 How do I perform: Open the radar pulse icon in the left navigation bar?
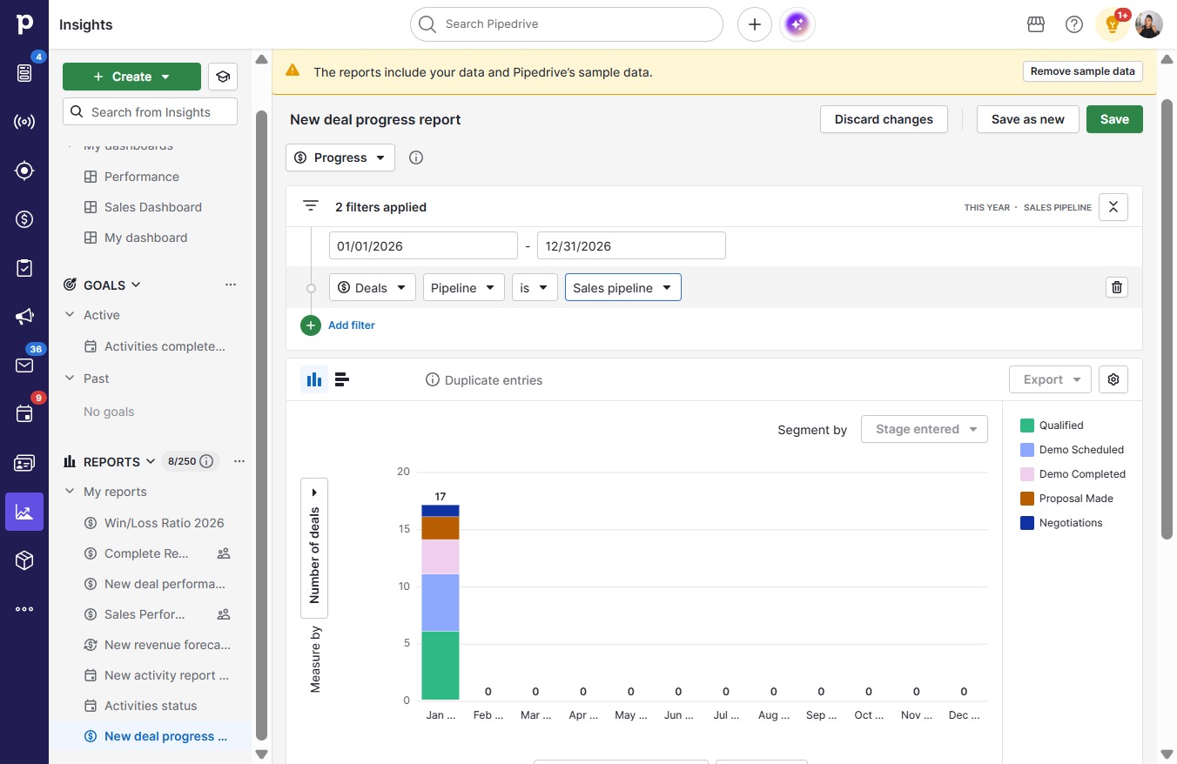click(x=24, y=122)
